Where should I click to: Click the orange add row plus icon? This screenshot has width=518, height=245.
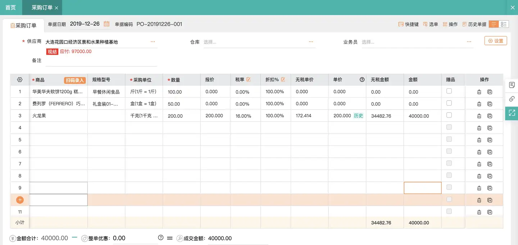click(x=20, y=200)
